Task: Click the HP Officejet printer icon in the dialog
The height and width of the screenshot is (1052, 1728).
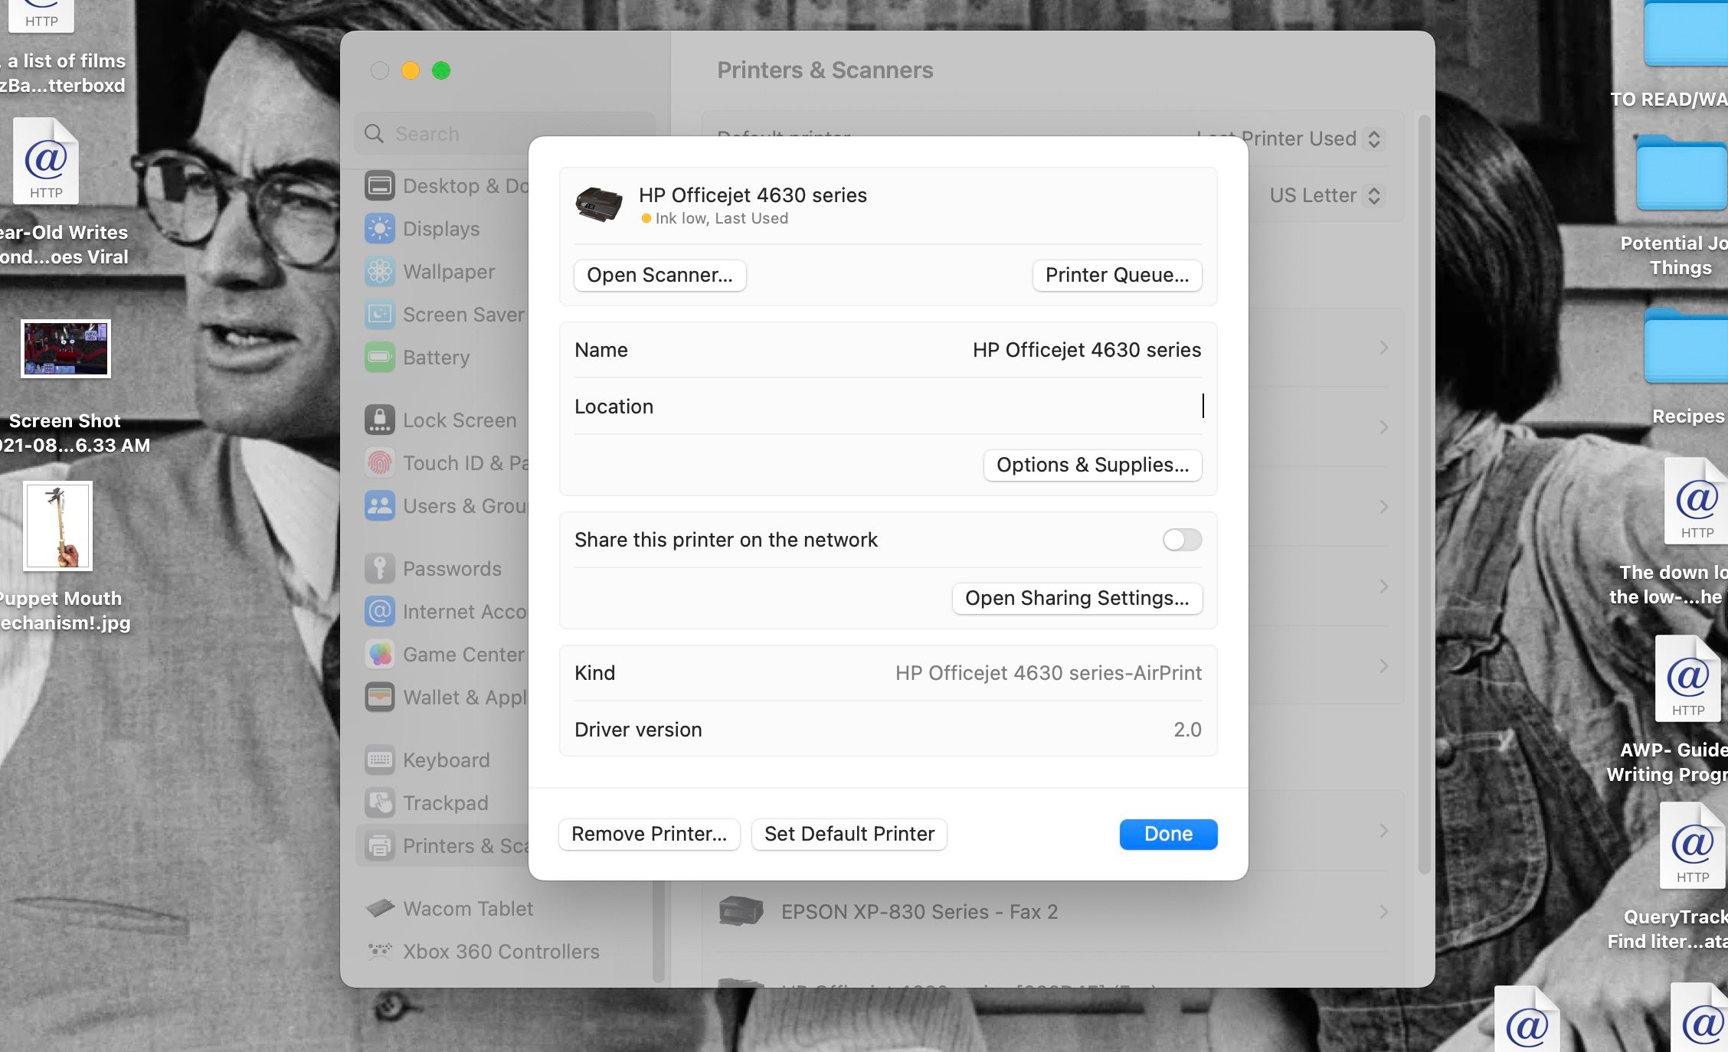Action: pos(598,204)
